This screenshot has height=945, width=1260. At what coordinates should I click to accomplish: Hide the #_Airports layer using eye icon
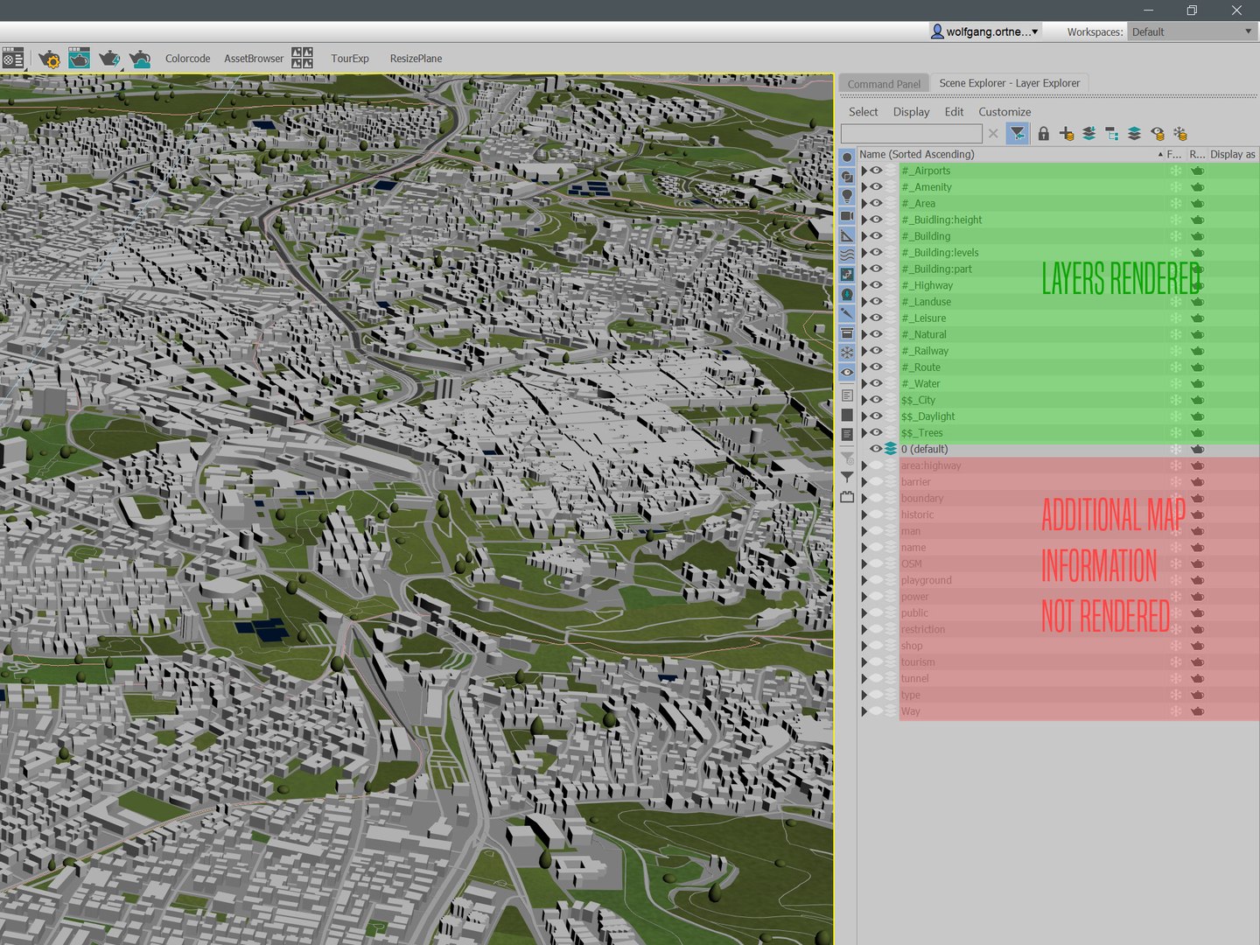tap(876, 171)
